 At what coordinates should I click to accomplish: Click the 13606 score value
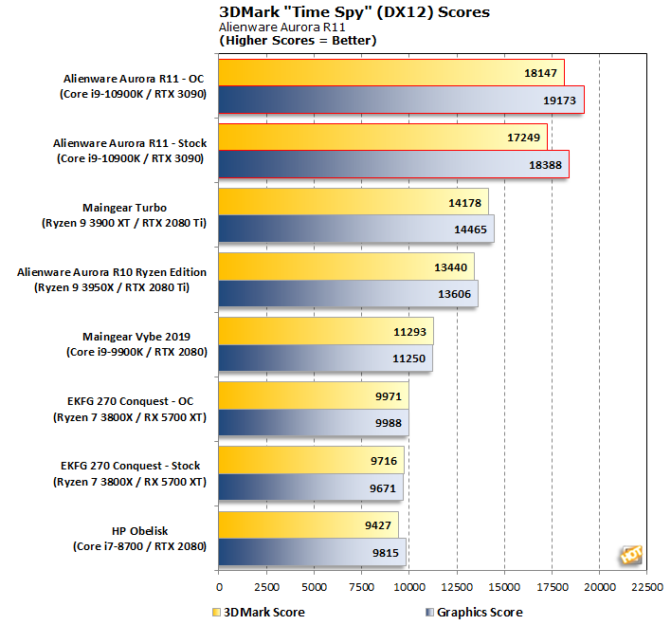pyautogui.click(x=454, y=294)
